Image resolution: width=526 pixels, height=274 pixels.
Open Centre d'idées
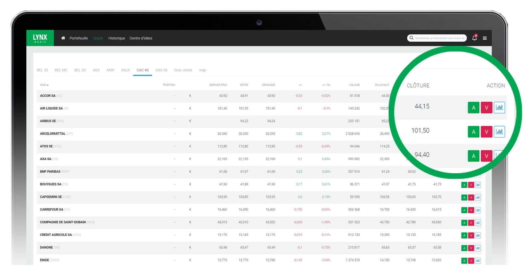point(141,38)
